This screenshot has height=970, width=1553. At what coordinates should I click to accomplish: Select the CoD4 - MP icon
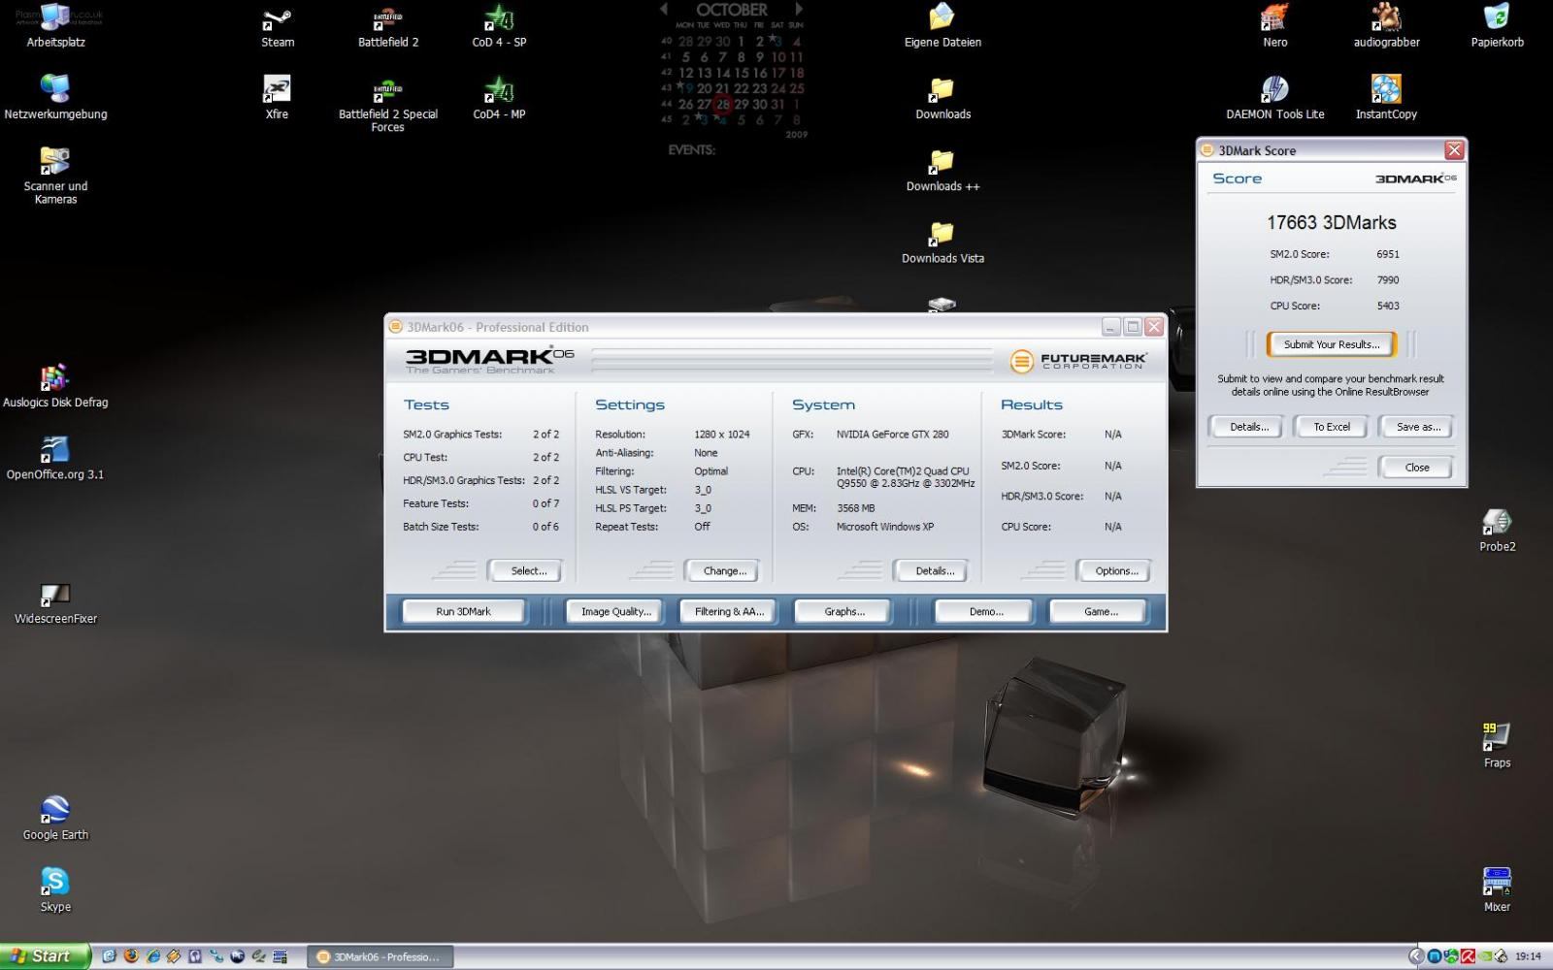coord(499,97)
